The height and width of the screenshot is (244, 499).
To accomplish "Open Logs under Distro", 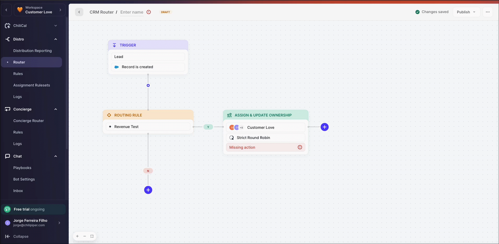I will [18, 97].
